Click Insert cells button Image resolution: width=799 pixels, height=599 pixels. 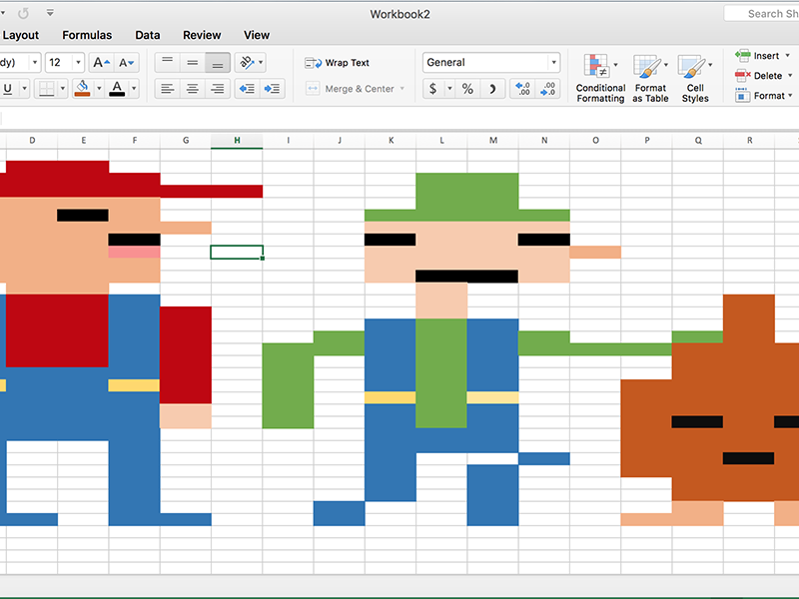(757, 55)
